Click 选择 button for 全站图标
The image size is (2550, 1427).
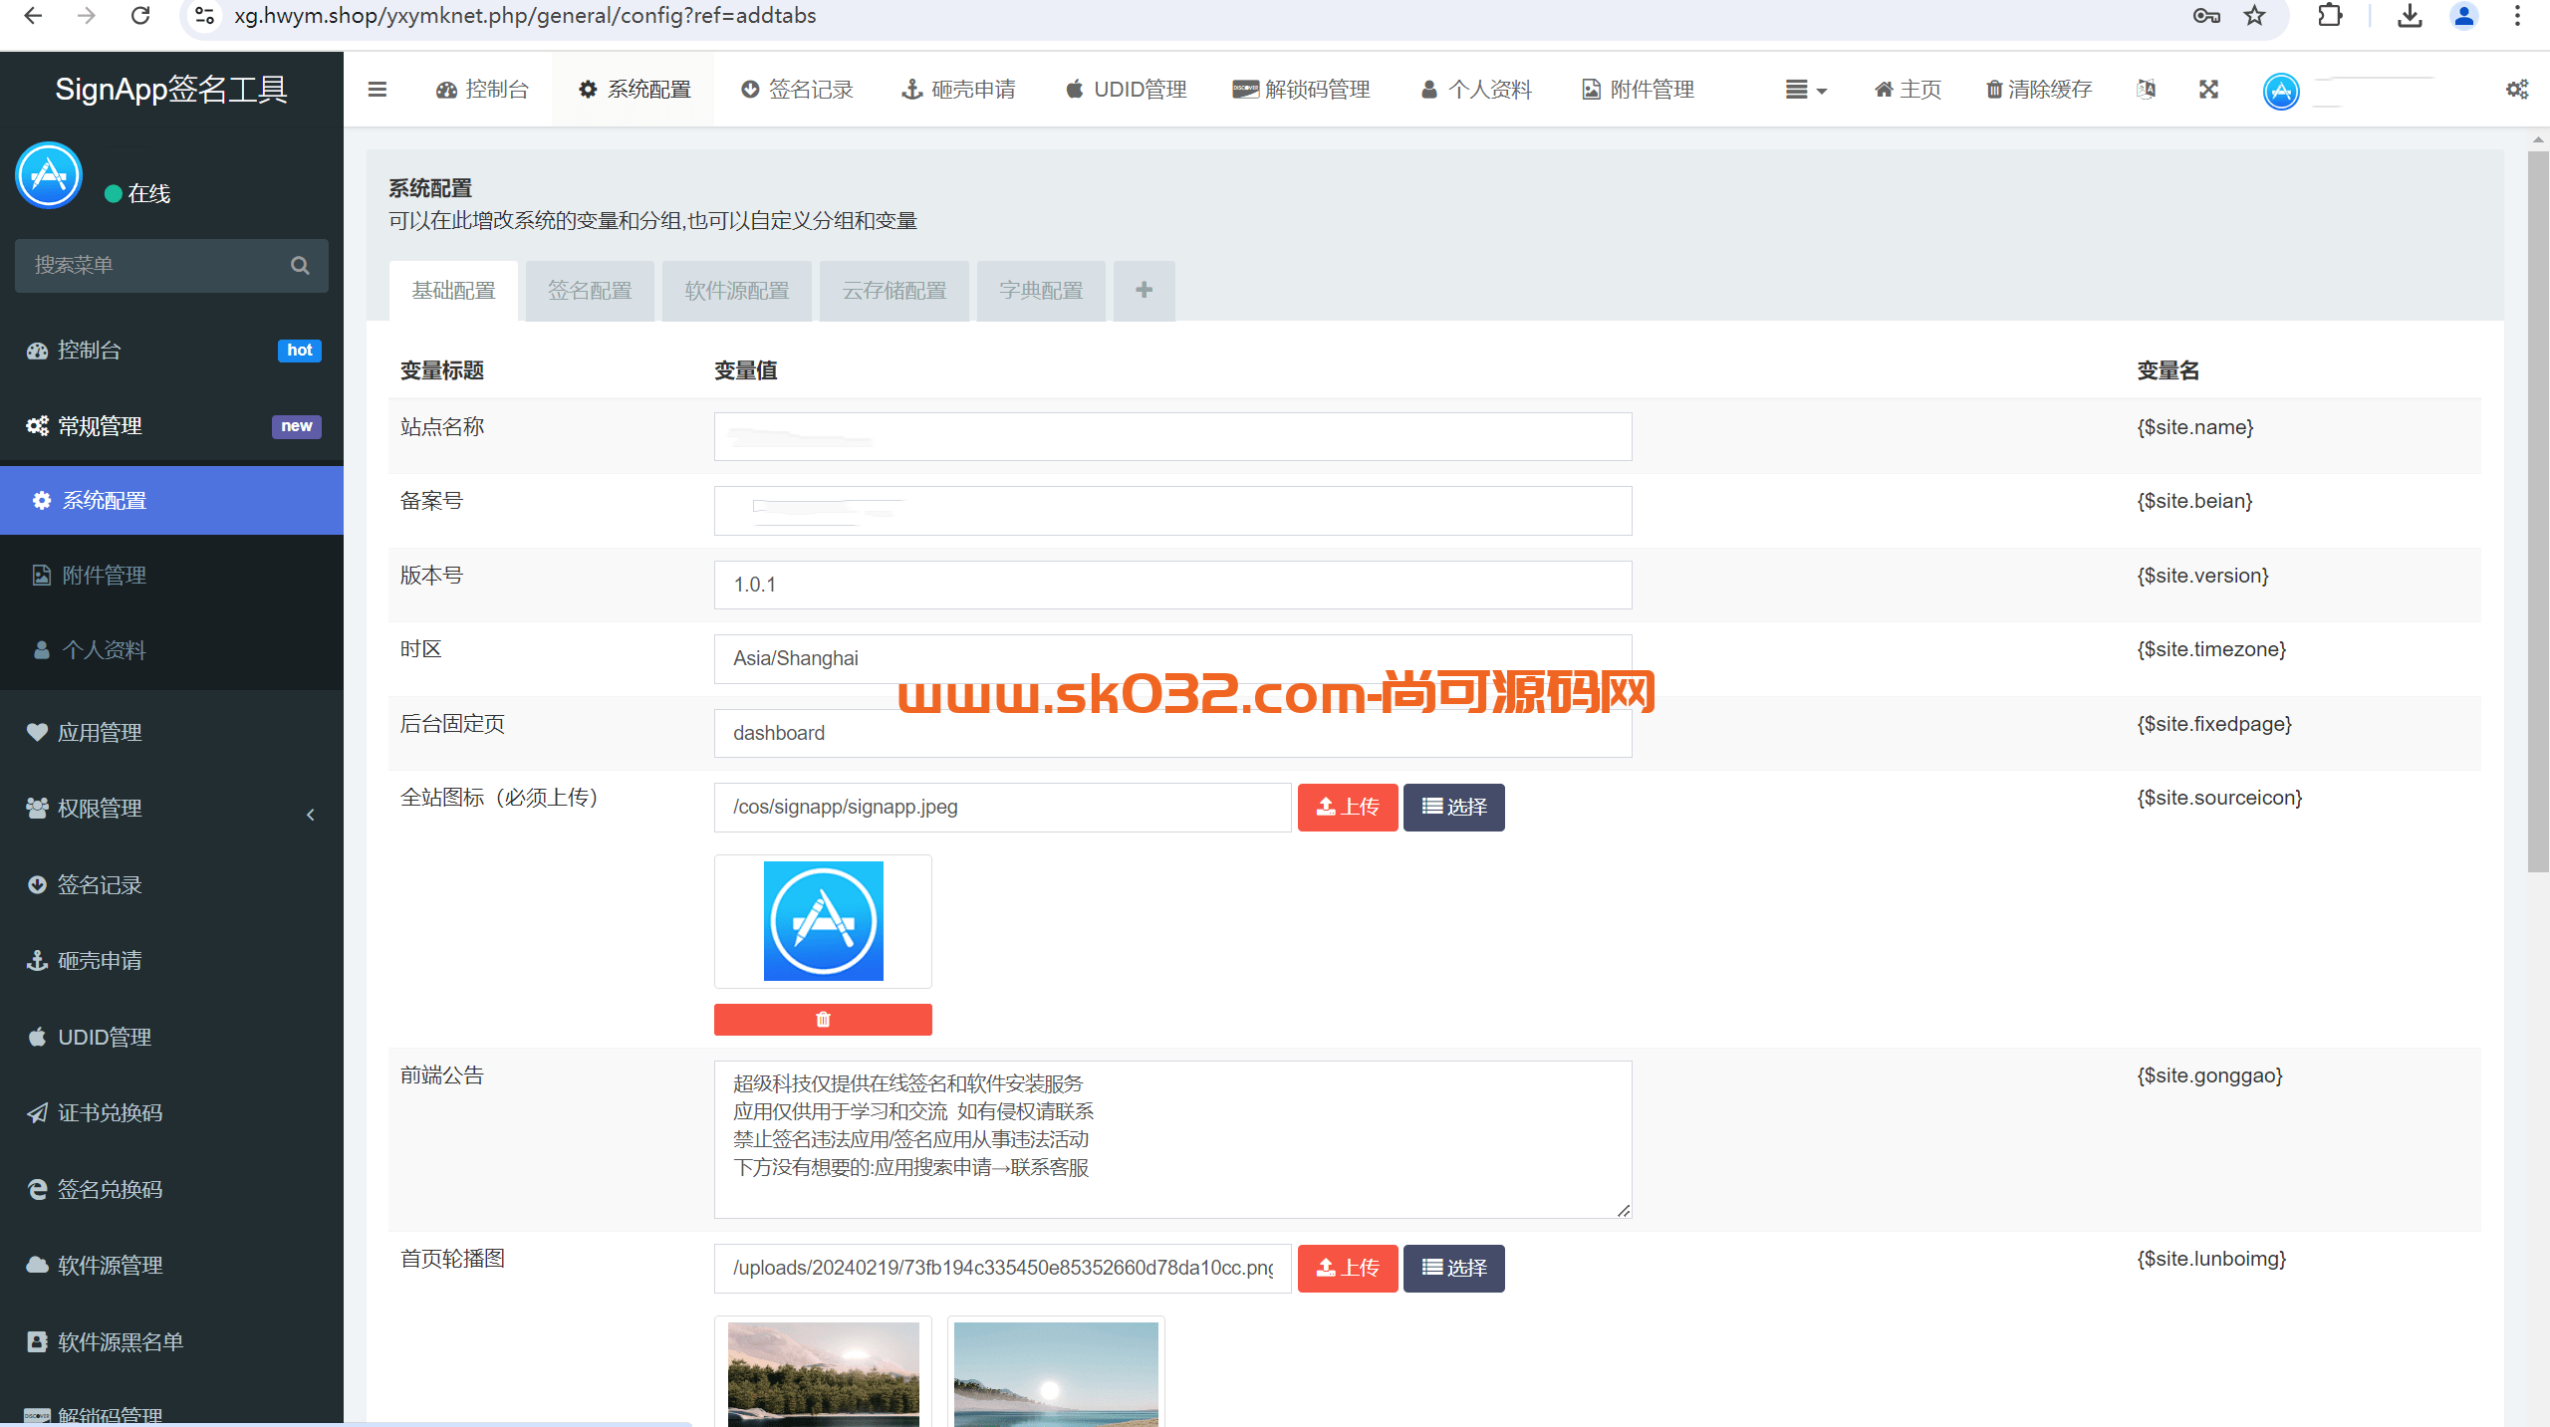click(1454, 807)
